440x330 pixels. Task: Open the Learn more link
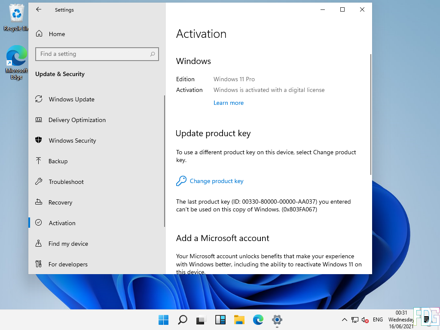(x=229, y=103)
